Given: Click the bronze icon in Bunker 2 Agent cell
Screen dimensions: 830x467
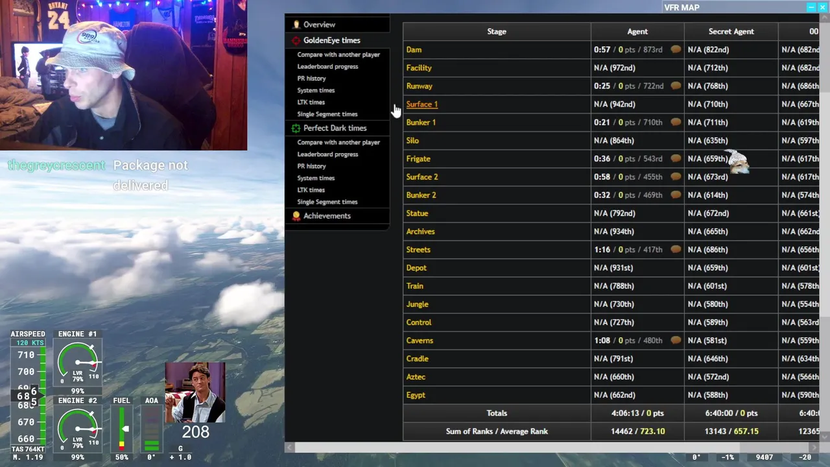Looking at the screenshot, I should (x=676, y=195).
